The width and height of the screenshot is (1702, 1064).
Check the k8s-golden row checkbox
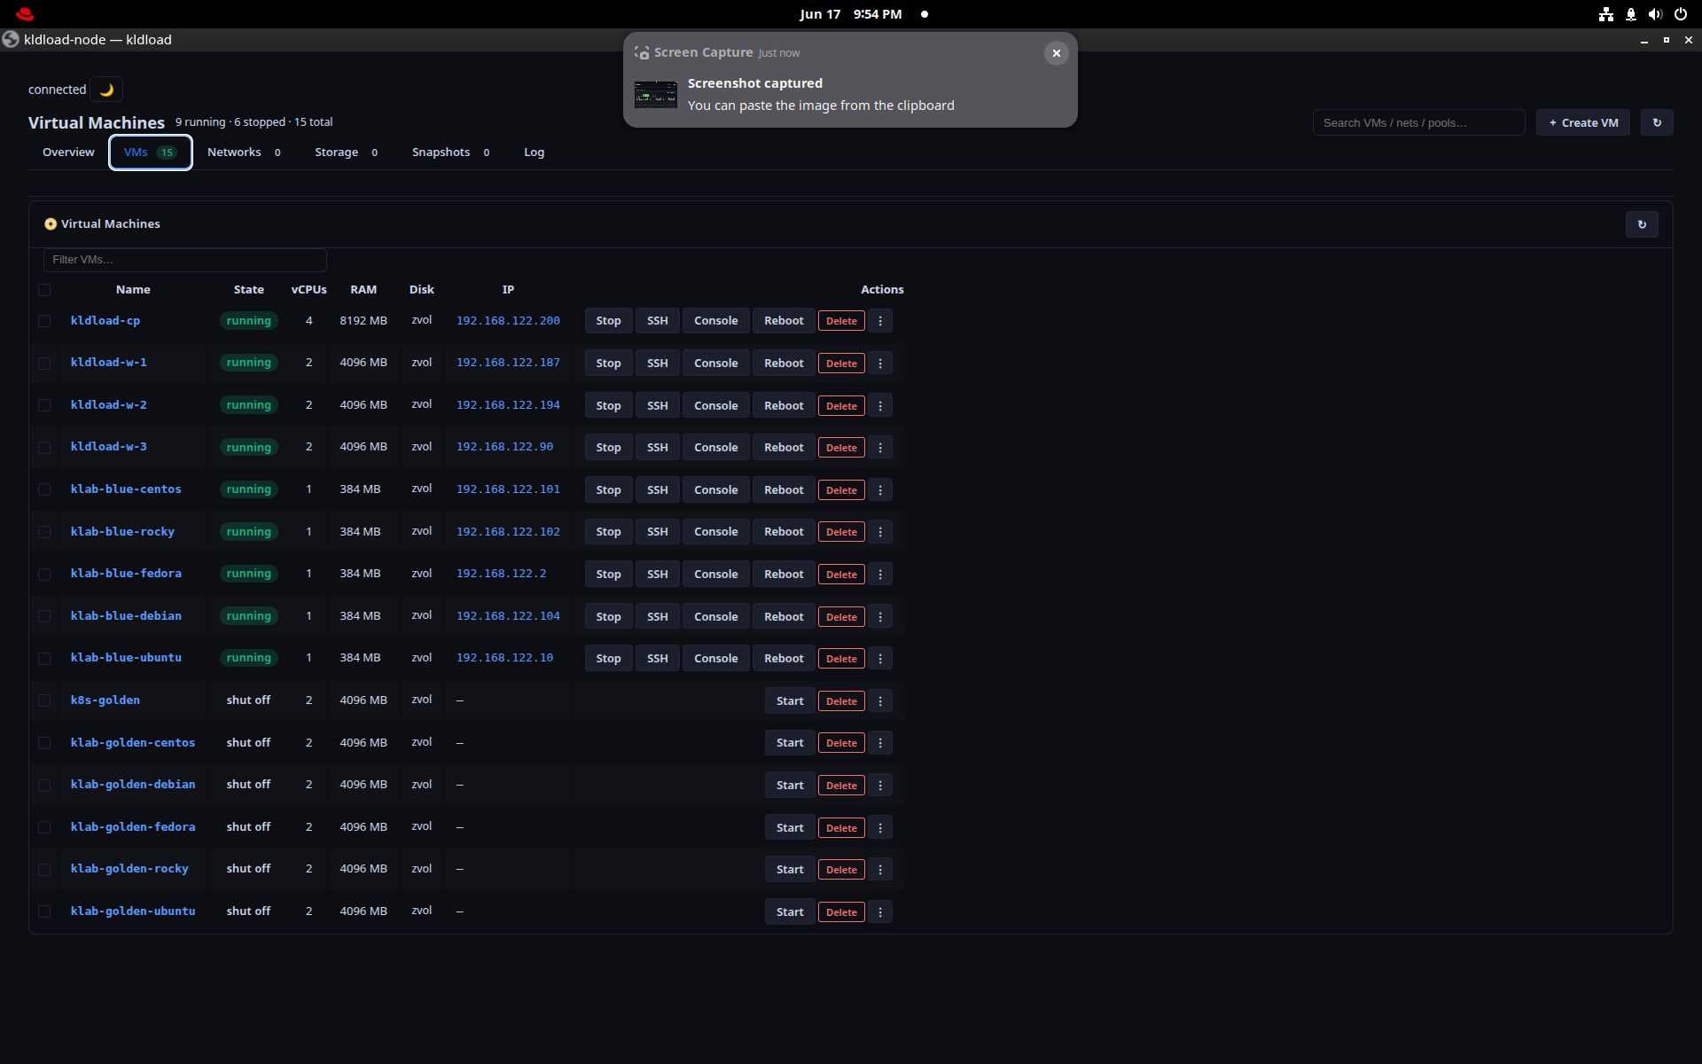(x=44, y=700)
